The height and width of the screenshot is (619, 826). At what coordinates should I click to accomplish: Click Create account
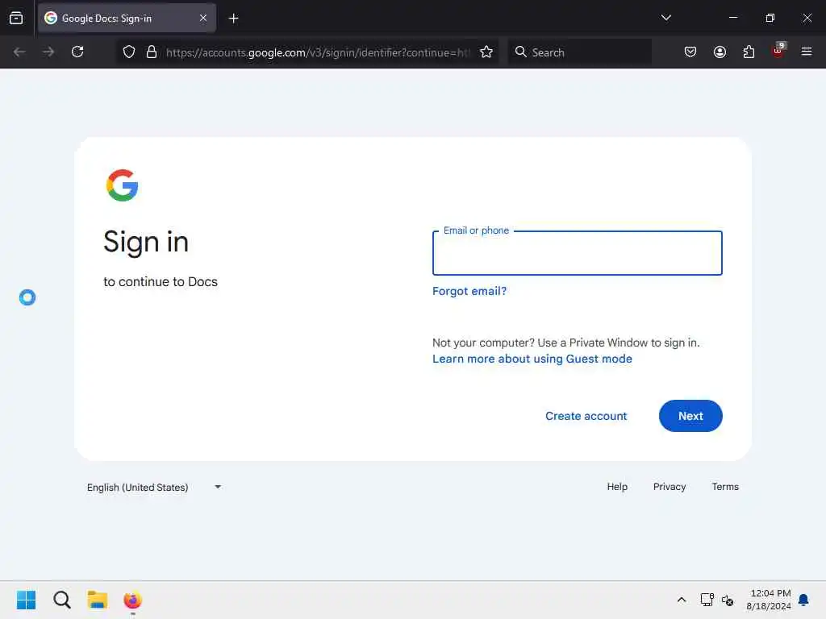click(586, 416)
